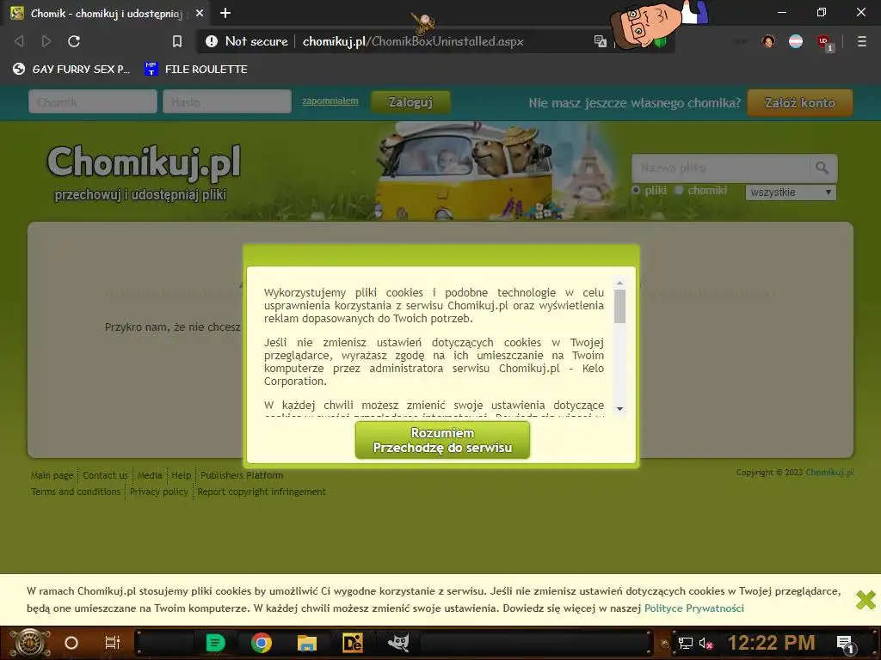Open the Terms and conditions link
This screenshot has width=881, height=660.
tap(76, 492)
